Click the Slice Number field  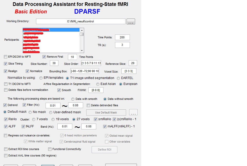click(54, 63)
